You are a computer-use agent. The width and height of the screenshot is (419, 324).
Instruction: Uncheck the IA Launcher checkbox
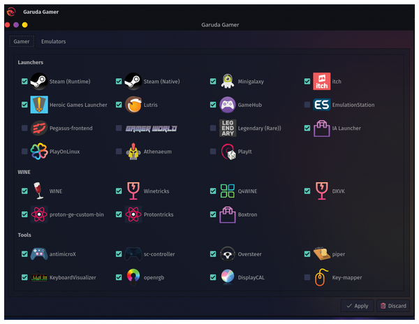coord(307,128)
